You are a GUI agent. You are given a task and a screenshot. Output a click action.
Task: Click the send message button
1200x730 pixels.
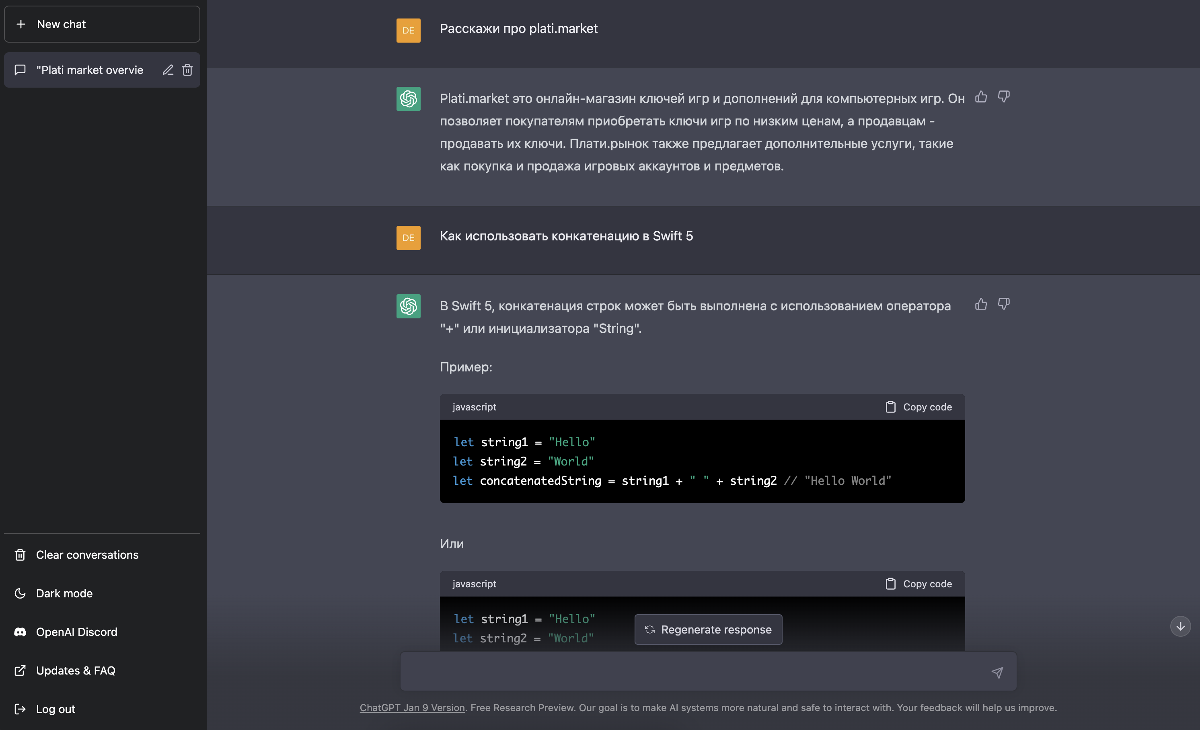coord(998,672)
